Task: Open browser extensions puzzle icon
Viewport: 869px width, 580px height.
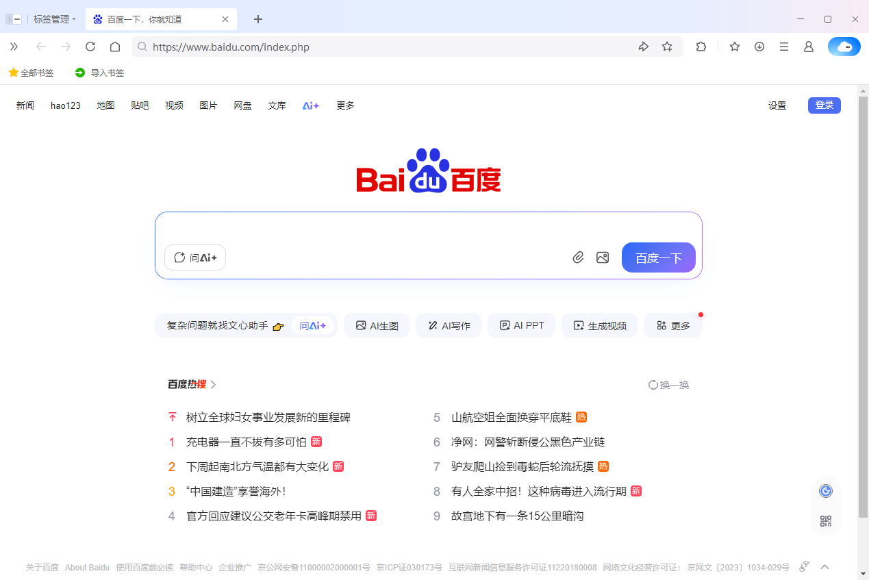Action: [x=701, y=47]
